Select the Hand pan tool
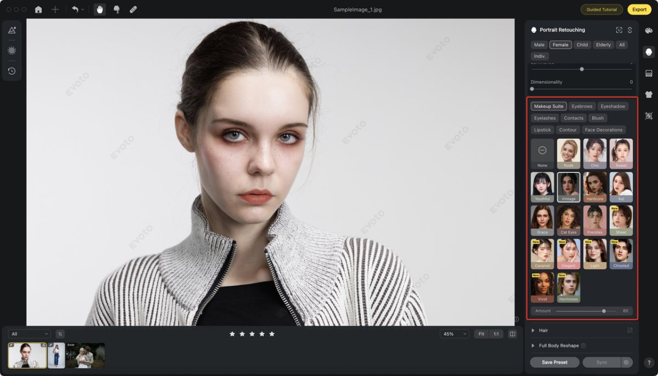The width and height of the screenshot is (658, 376). coord(100,9)
